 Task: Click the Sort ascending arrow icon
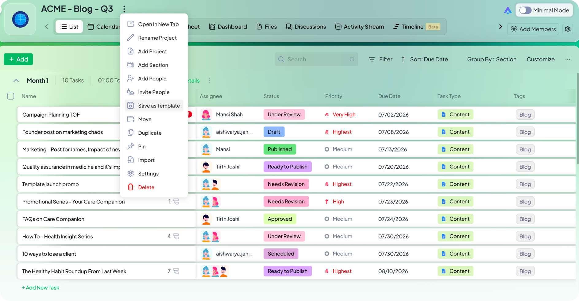pyautogui.click(x=403, y=59)
